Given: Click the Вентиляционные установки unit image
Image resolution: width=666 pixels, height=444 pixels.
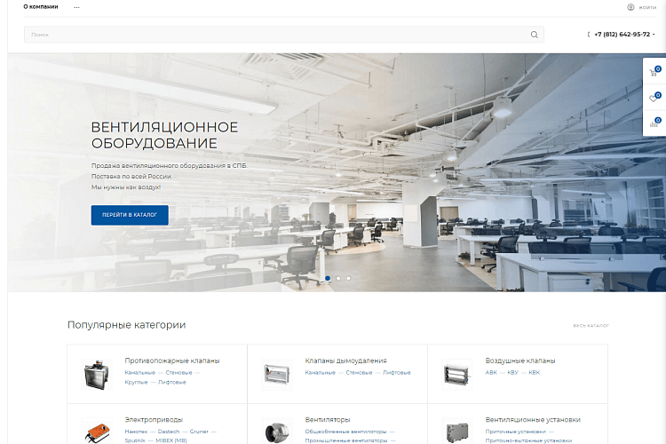Looking at the screenshot, I should click(457, 432).
